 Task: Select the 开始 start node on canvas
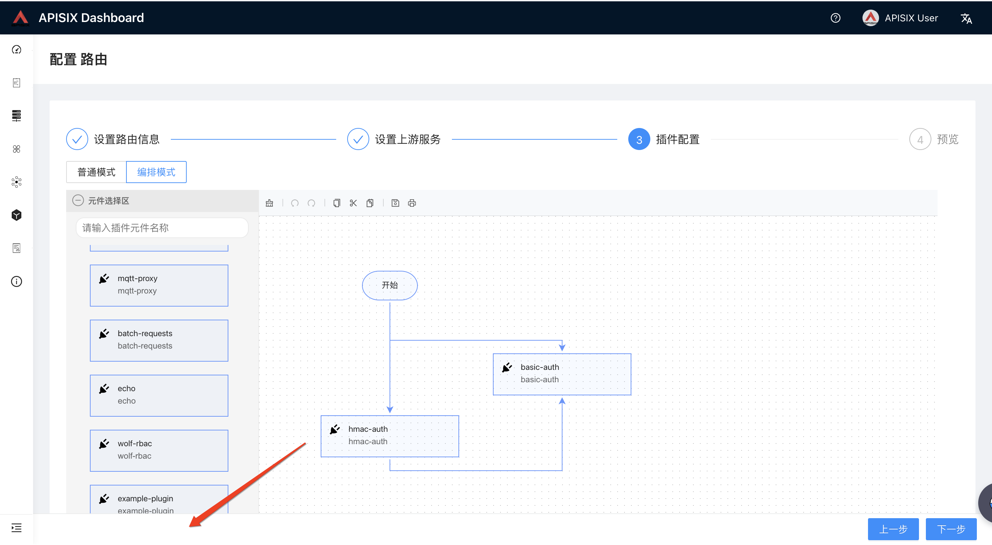pyautogui.click(x=390, y=285)
